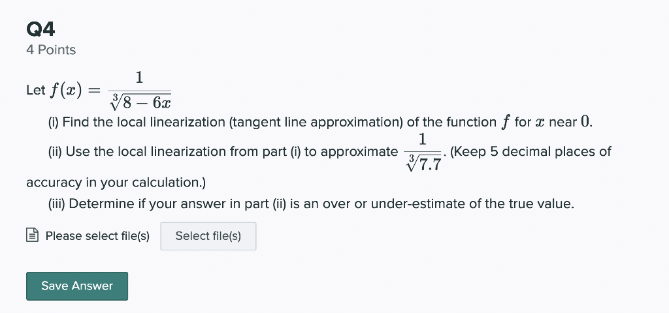The height and width of the screenshot is (313, 669).
Task: Click the word Let before f(x)
Action: [35, 91]
